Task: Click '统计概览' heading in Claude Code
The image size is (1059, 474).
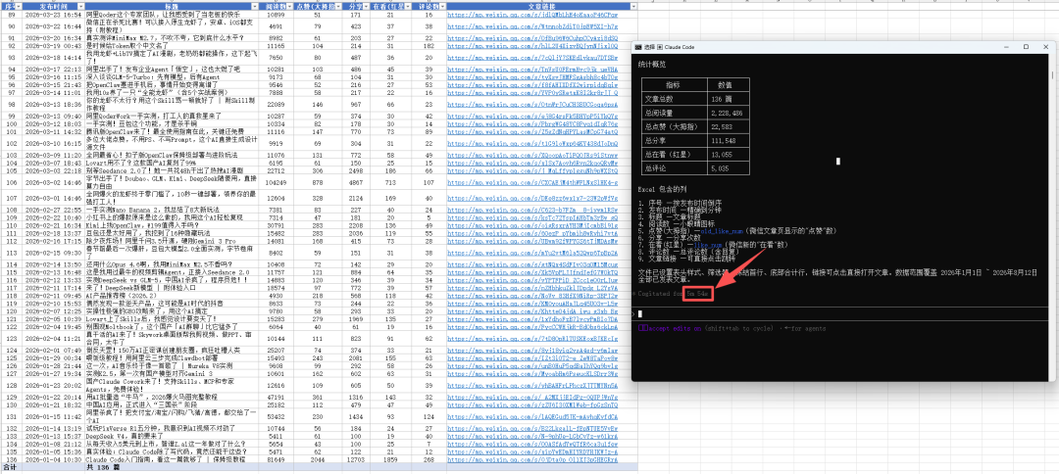Action: pyautogui.click(x=652, y=64)
